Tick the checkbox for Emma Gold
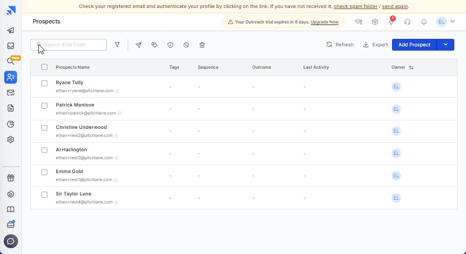466x254 pixels. (x=45, y=172)
